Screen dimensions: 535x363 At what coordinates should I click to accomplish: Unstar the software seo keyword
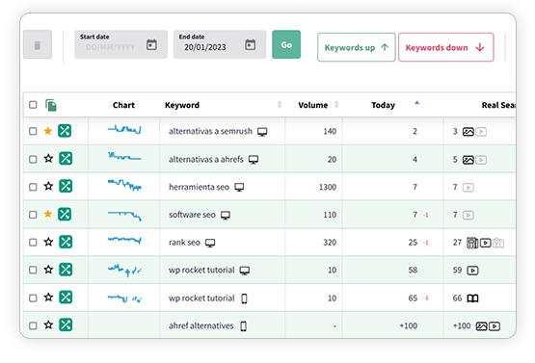tap(48, 214)
